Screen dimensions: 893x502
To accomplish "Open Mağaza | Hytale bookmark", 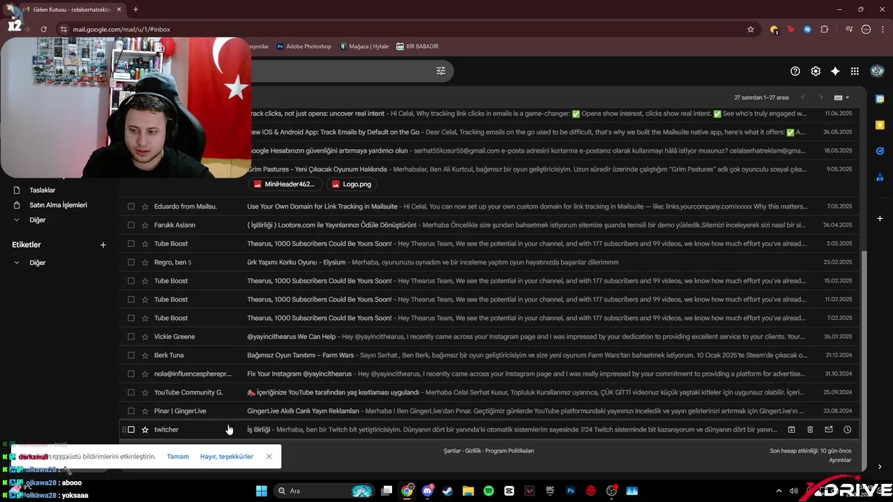I will 364,46.
